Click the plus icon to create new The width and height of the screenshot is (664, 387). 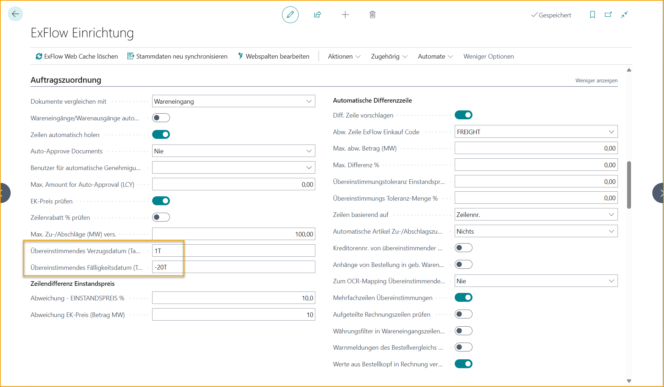[x=345, y=15]
